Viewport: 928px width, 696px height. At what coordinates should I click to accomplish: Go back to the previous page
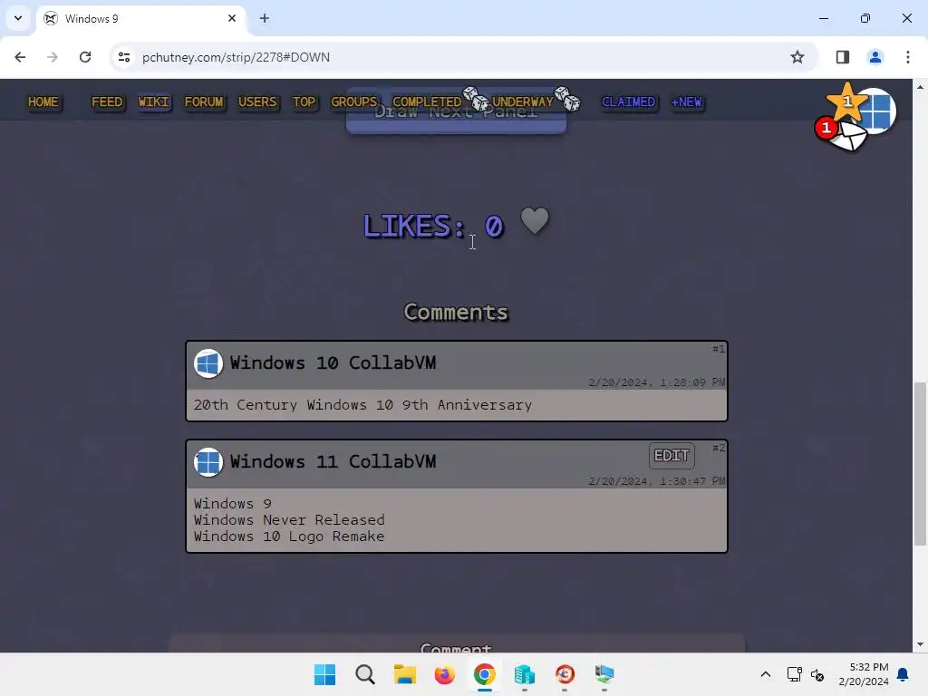pyautogui.click(x=20, y=57)
